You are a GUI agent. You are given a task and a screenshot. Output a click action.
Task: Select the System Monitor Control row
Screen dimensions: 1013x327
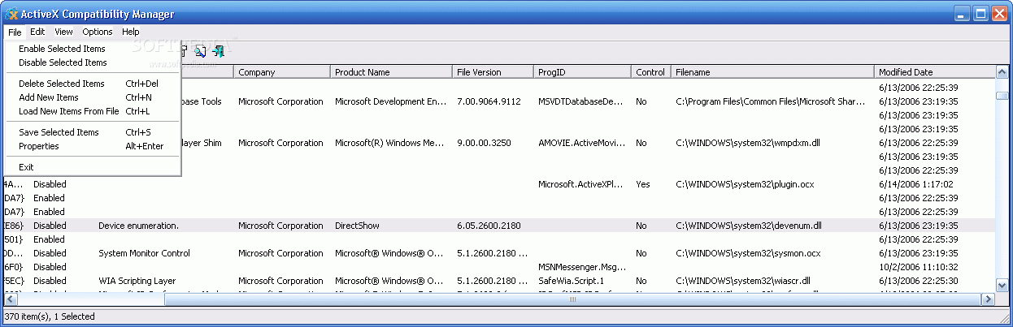[x=499, y=253]
